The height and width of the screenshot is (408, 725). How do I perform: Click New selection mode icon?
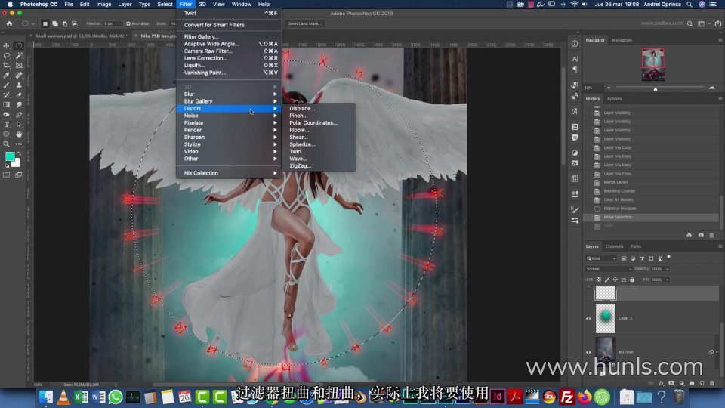(45, 23)
